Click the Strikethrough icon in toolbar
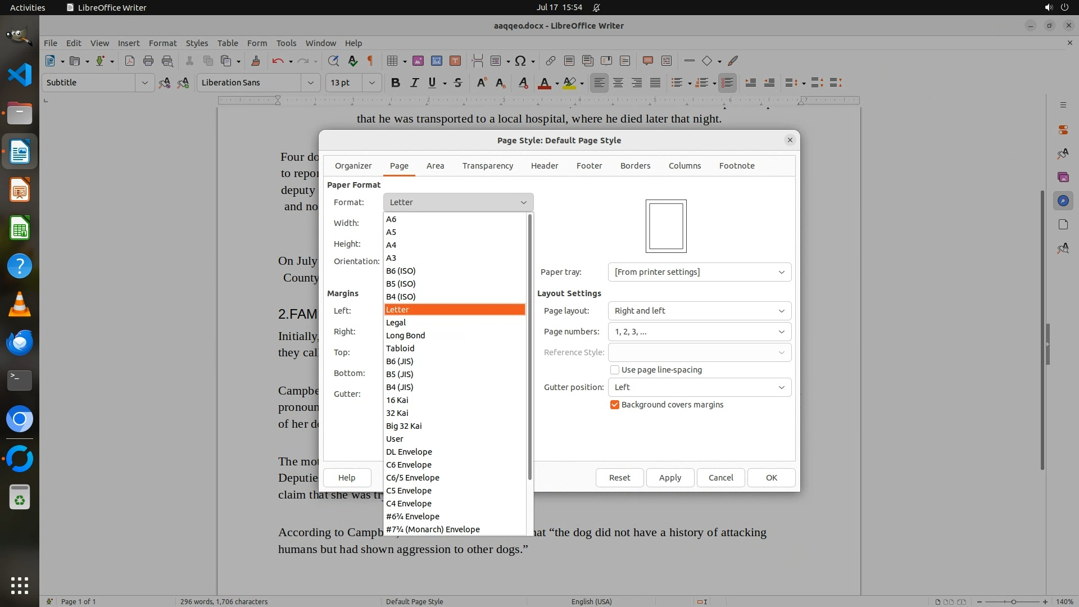Screen dimensions: 1079x607 tap(458, 83)
